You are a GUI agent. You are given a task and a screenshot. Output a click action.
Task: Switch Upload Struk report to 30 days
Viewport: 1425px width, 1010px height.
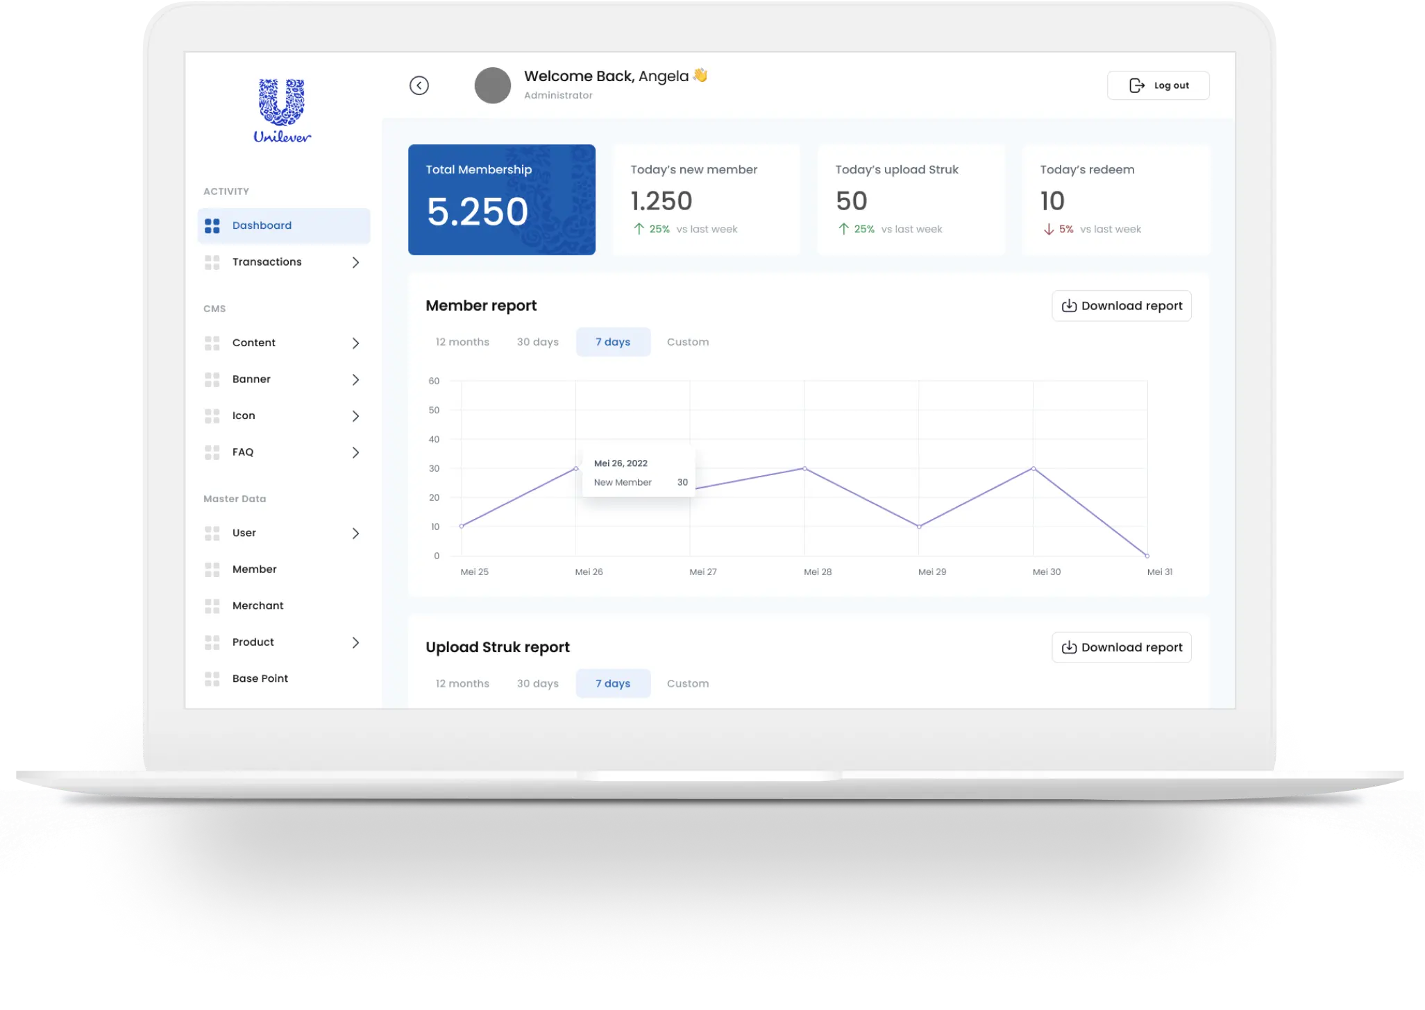point(537,683)
